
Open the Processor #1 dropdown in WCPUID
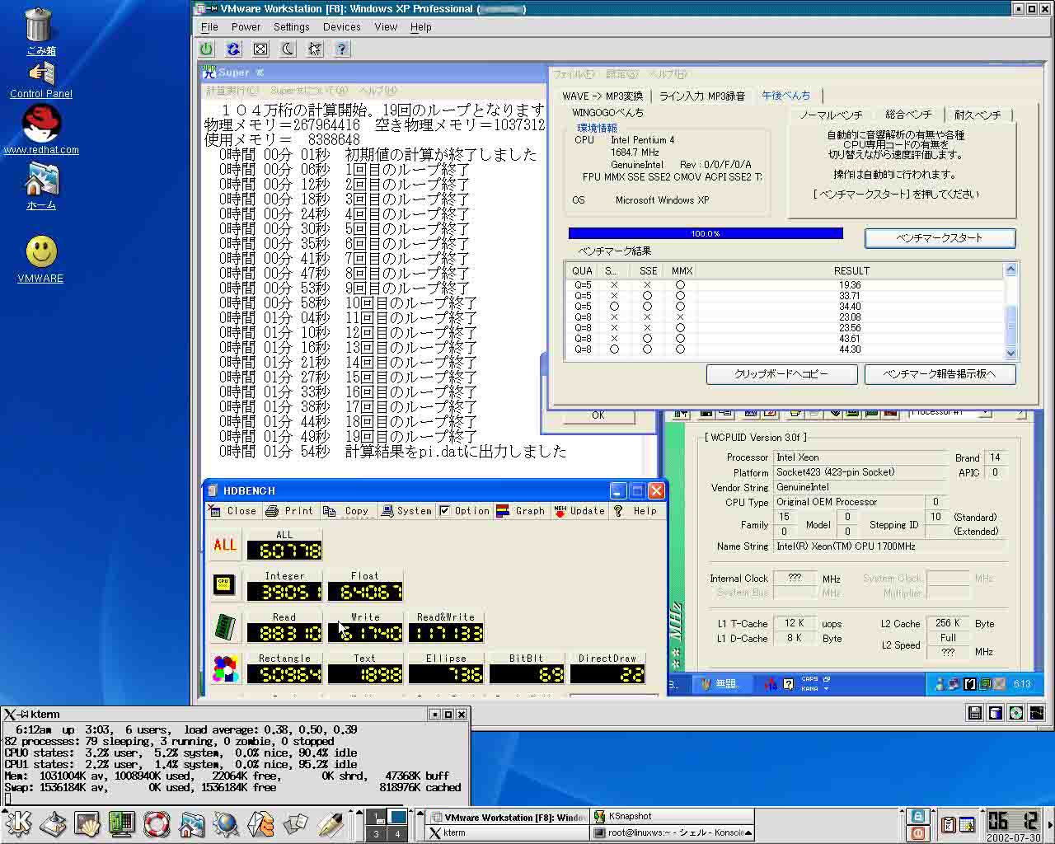point(983,412)
